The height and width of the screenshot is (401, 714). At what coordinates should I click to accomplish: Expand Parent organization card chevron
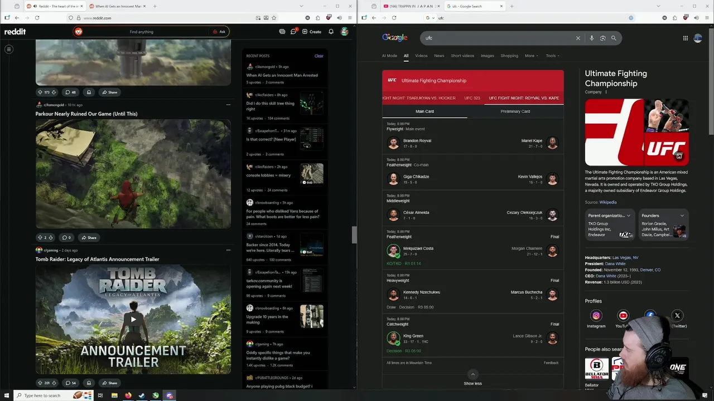click(629, 216)
